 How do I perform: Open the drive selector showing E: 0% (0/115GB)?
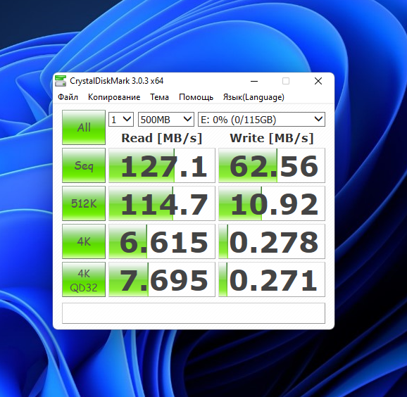tap(261, 120)
